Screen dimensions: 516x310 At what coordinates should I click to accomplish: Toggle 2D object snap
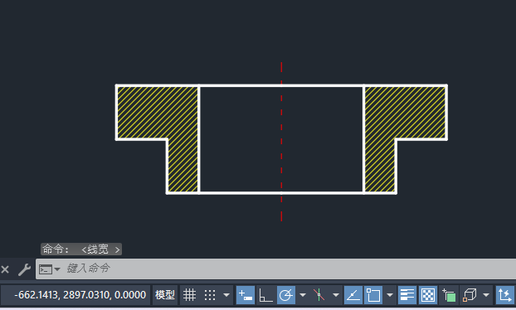[x=373, y=295]
